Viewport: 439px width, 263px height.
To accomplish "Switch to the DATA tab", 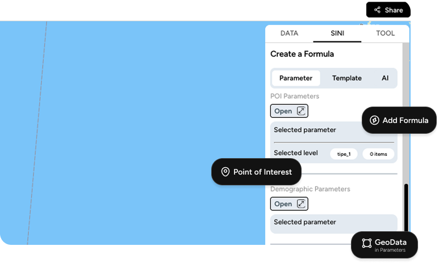I will tap(289, 33).
